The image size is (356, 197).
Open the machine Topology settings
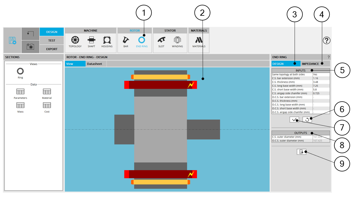coord(75,42)
